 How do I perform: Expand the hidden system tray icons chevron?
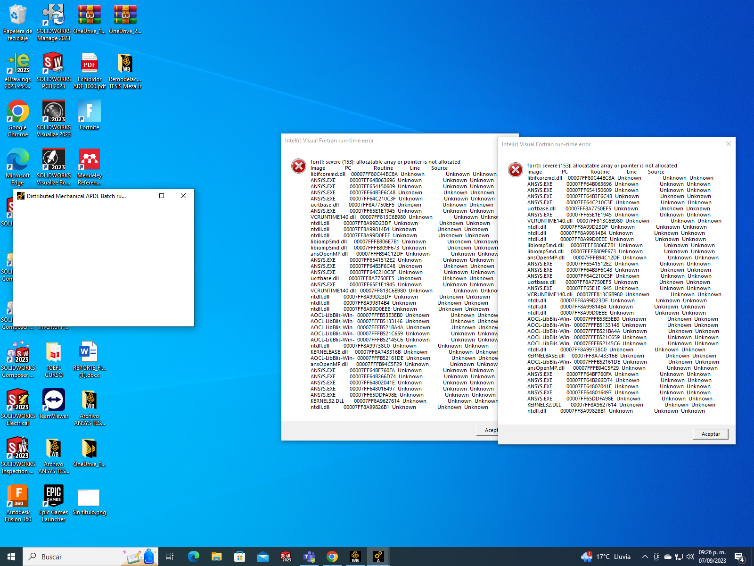click(x=645, y=557)
